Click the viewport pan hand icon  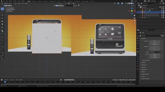coord(134,18)
